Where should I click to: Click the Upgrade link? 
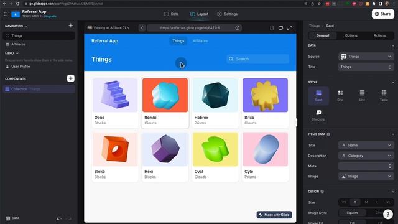pyautogui.click(x=50, y=16)
